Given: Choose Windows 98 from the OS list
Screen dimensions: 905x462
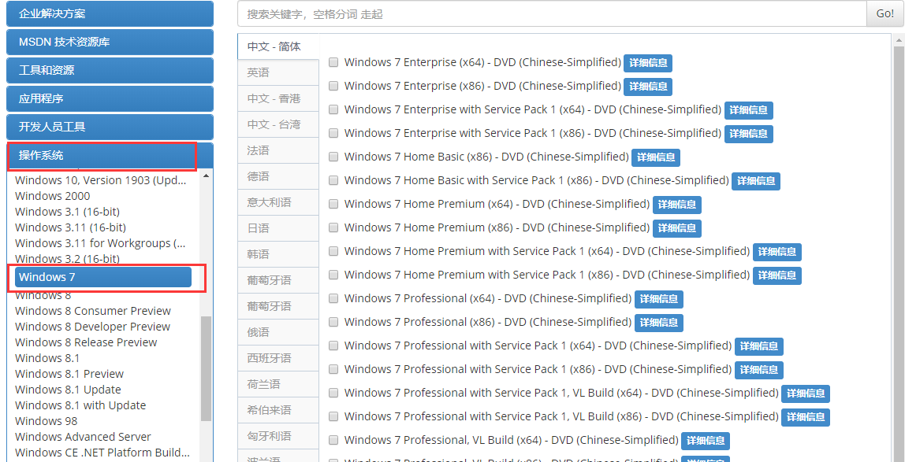Looking at the screenshot, I should pyautogui.click(x=47, y=421).
